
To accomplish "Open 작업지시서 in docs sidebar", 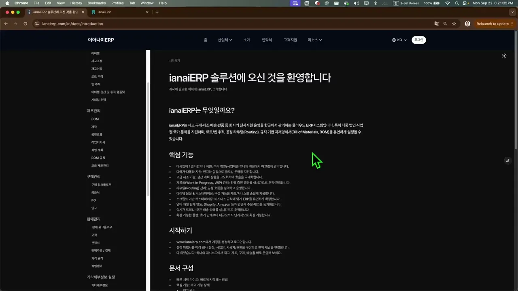I will (98, 142).
